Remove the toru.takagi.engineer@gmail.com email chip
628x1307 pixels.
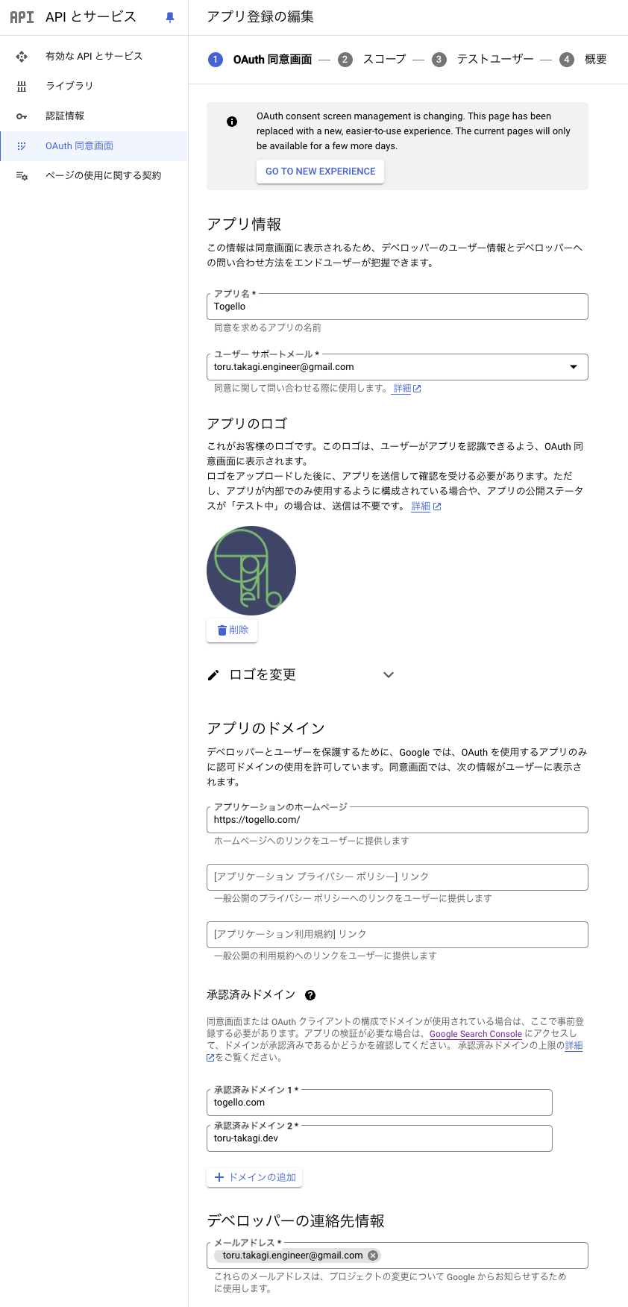coord(373,1256)
